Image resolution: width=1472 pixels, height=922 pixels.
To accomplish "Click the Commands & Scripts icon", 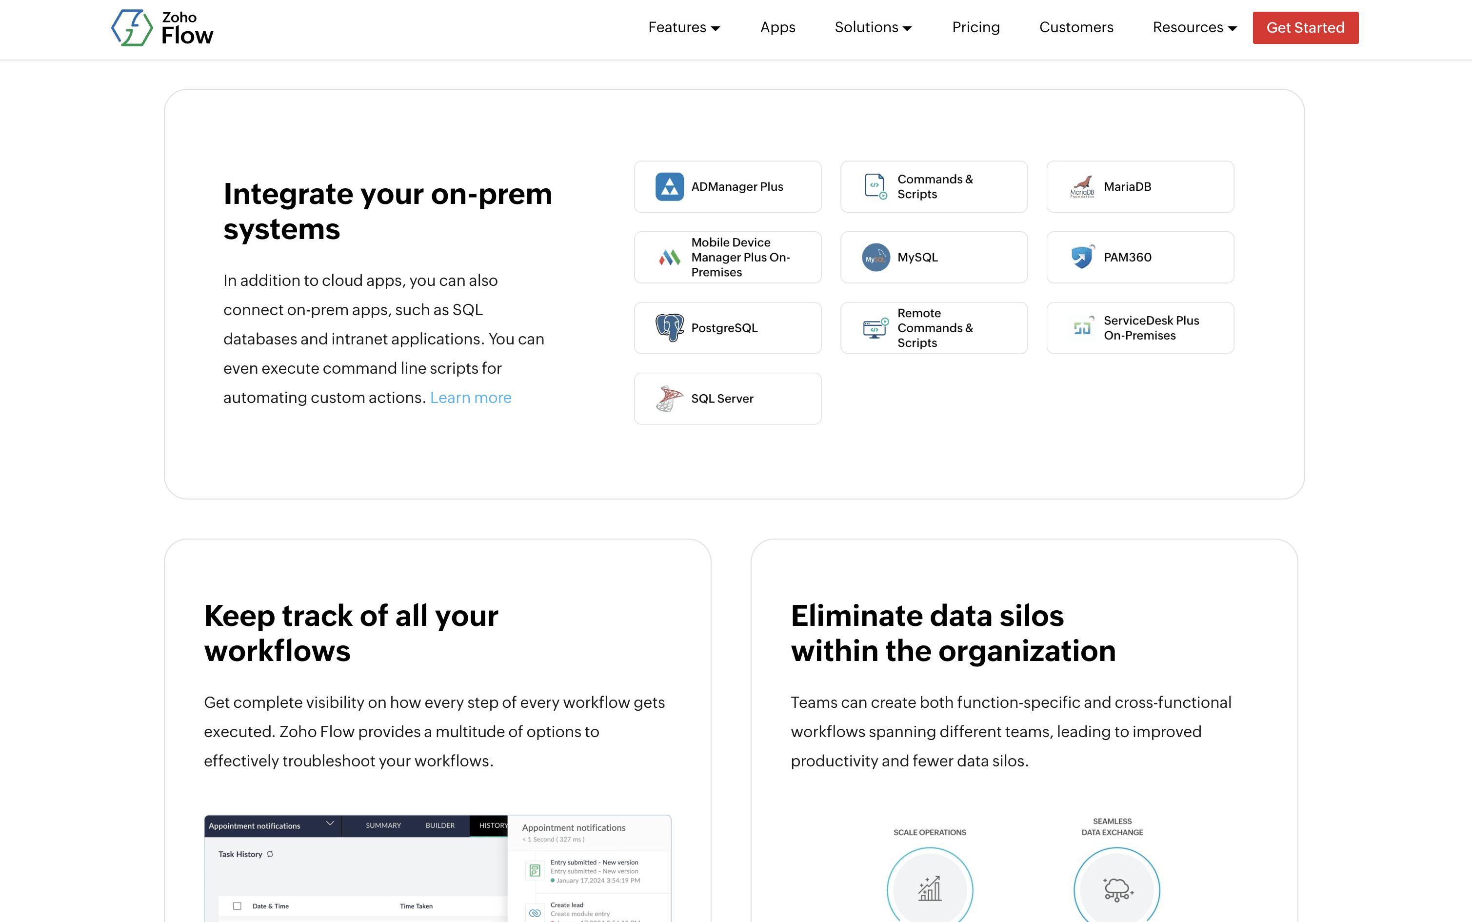I will (x=875, y=186).
